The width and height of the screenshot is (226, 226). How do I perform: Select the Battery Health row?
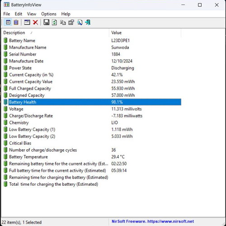(92, 102)
